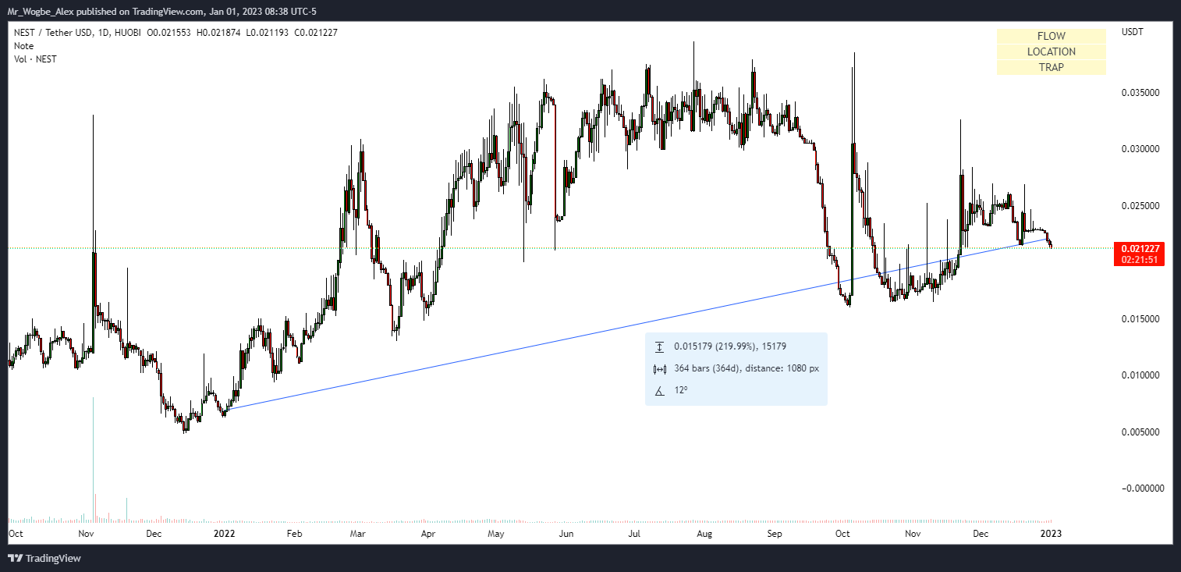Image resolution: width=1181 pixels, height=572 pixels.
Task: Click the −0.000000 price axis label
Action: tap(1141, 489)
